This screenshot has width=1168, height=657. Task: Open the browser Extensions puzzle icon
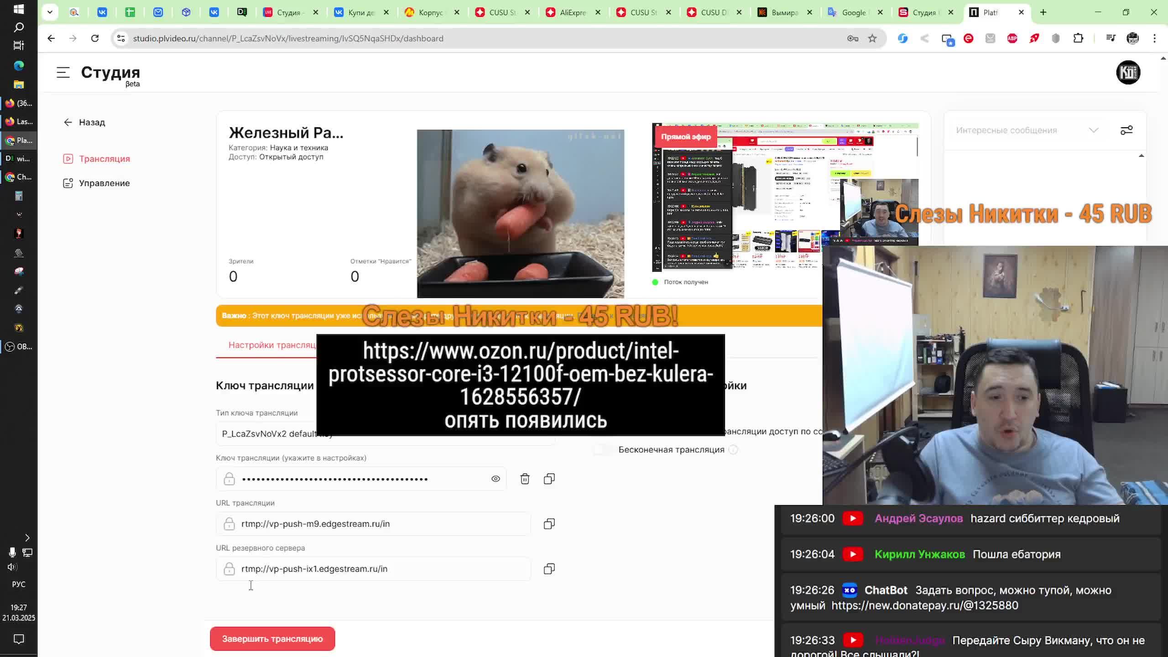click(x=1078, y=38)
